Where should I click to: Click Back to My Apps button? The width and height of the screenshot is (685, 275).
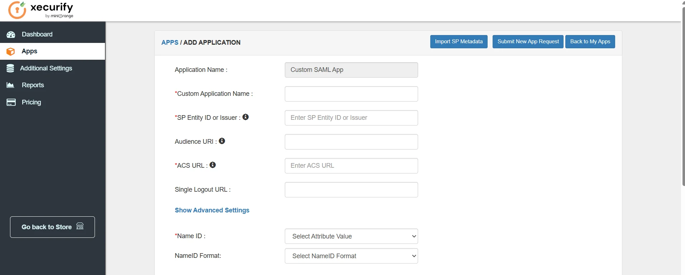click(x=590, y=41)
